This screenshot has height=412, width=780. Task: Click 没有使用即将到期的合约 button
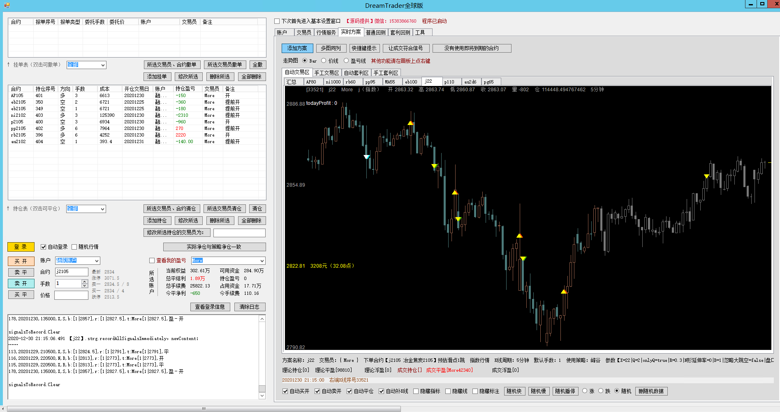(472, 48)
